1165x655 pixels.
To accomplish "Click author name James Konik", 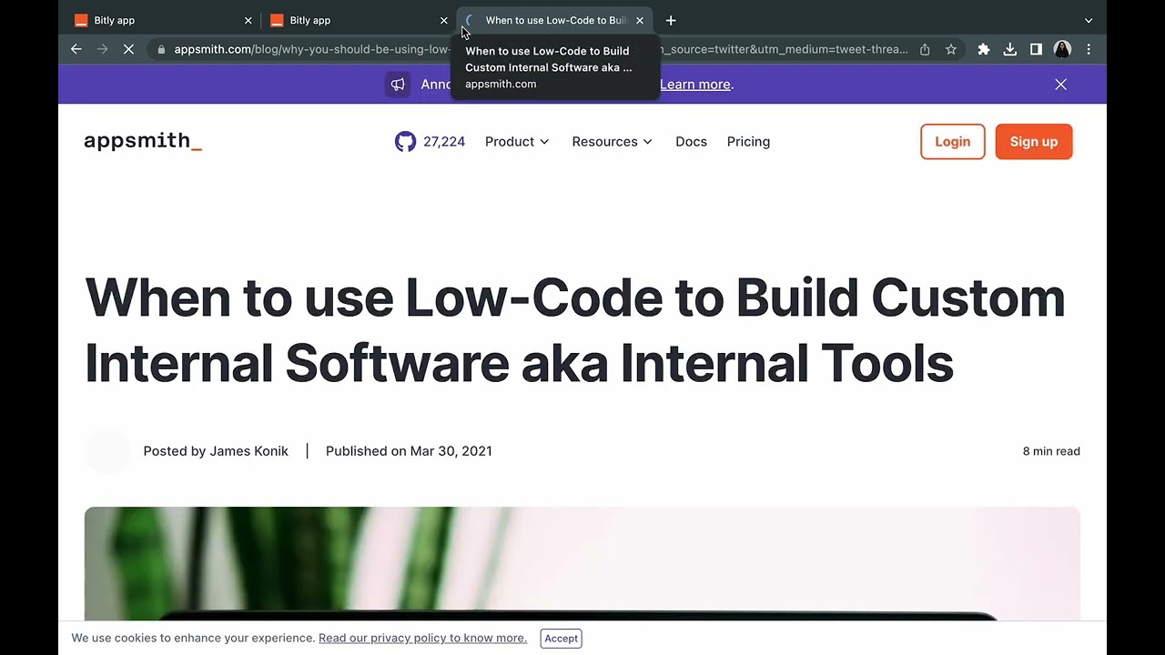I will click(x=248, y=451).
